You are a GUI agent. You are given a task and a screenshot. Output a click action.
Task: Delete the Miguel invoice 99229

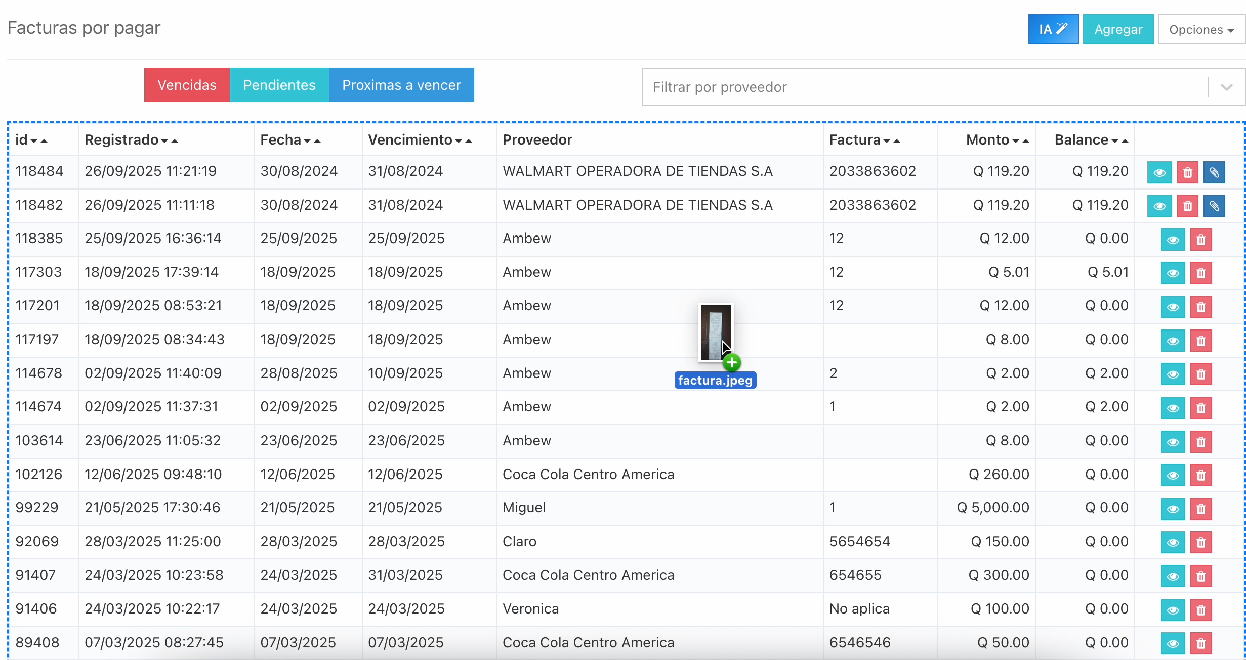[x=1201, y=509]
